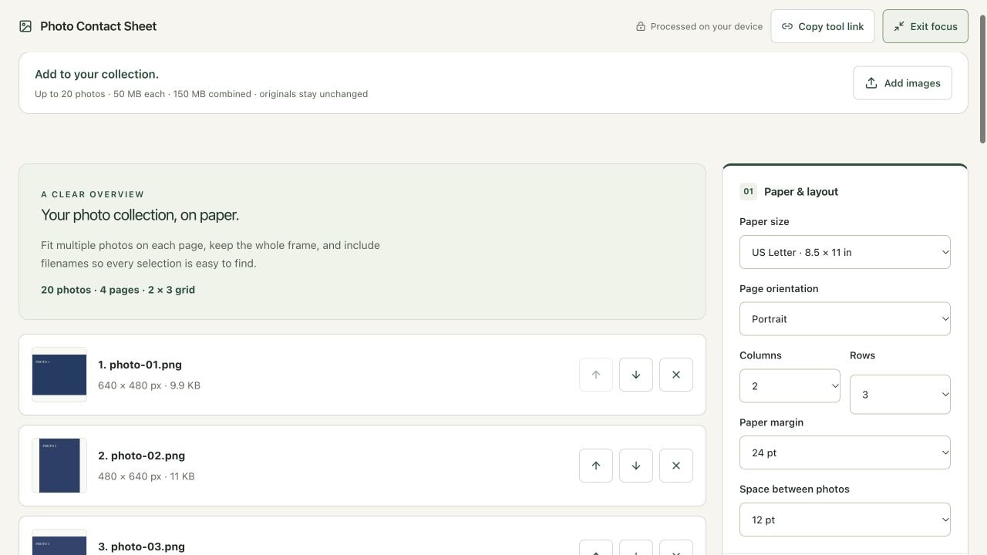Image resolution: width=987 pixels, height=555 pixels.
Task: Click the lock icon beside Processed on your device
Action: tap(640, 26)
